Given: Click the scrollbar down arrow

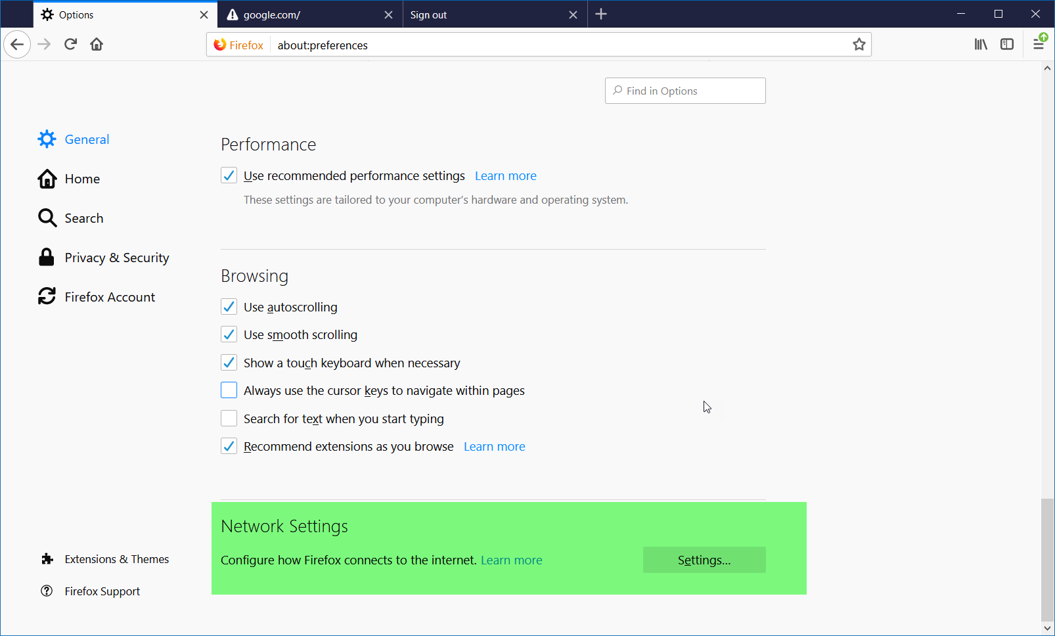Looking at the screenshot, I should [x=1048, y=628].
